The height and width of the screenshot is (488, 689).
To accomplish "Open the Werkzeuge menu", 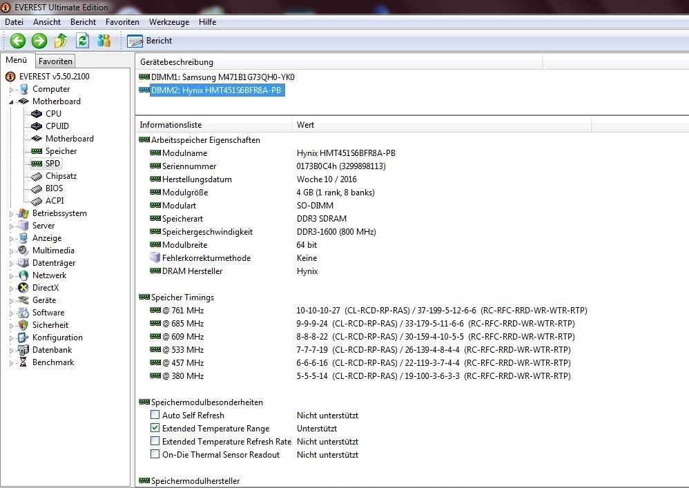I will click(x=169, y=22).
